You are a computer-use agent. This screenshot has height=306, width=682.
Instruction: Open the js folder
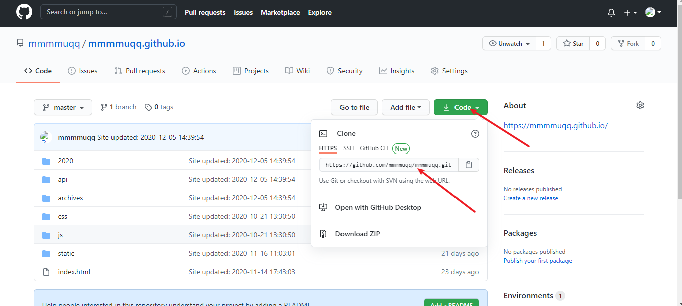(x=60, y=235)
